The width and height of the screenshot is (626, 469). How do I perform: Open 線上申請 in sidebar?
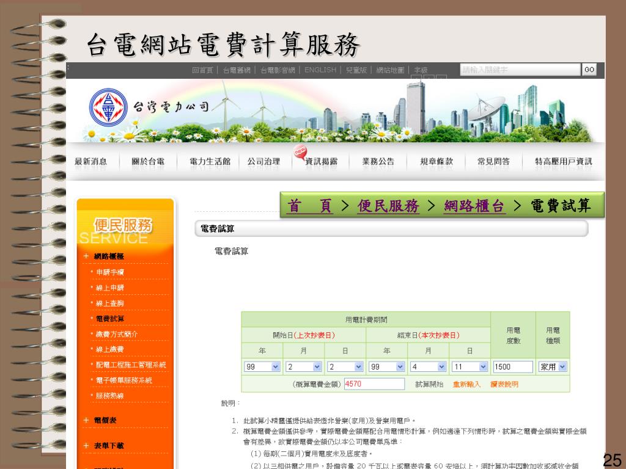tap(110, 288)
